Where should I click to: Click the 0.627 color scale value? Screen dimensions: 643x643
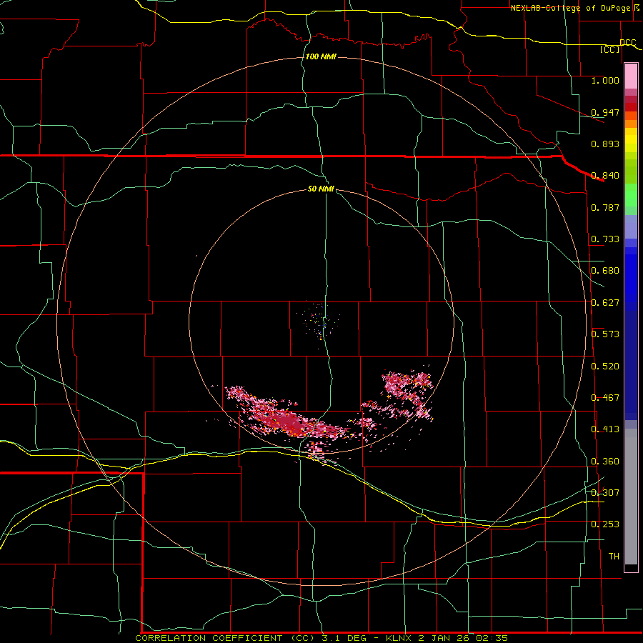(605, 303)
